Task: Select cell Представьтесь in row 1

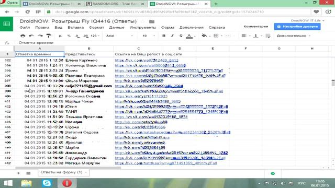Action: pyautogui.click(x=89, y=54)
